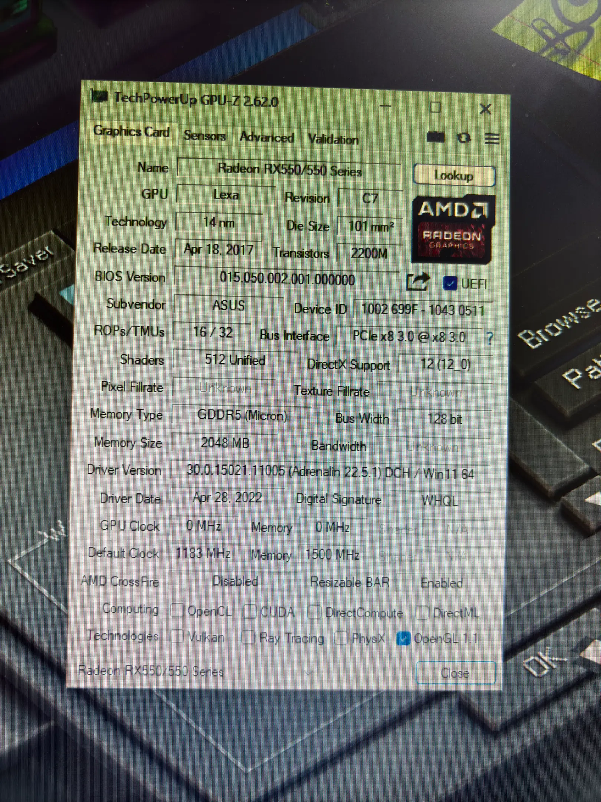Click the Pixel Fillrate Unknown field
Image resolution: width=601 pixels, height=802 pixels.
pyautogui.click(x=224, y=388)
